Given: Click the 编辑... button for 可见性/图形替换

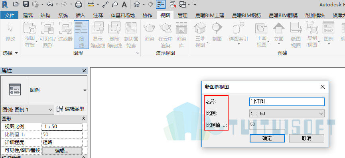Looking at the screenshot, I should click(x=62, y=151).
